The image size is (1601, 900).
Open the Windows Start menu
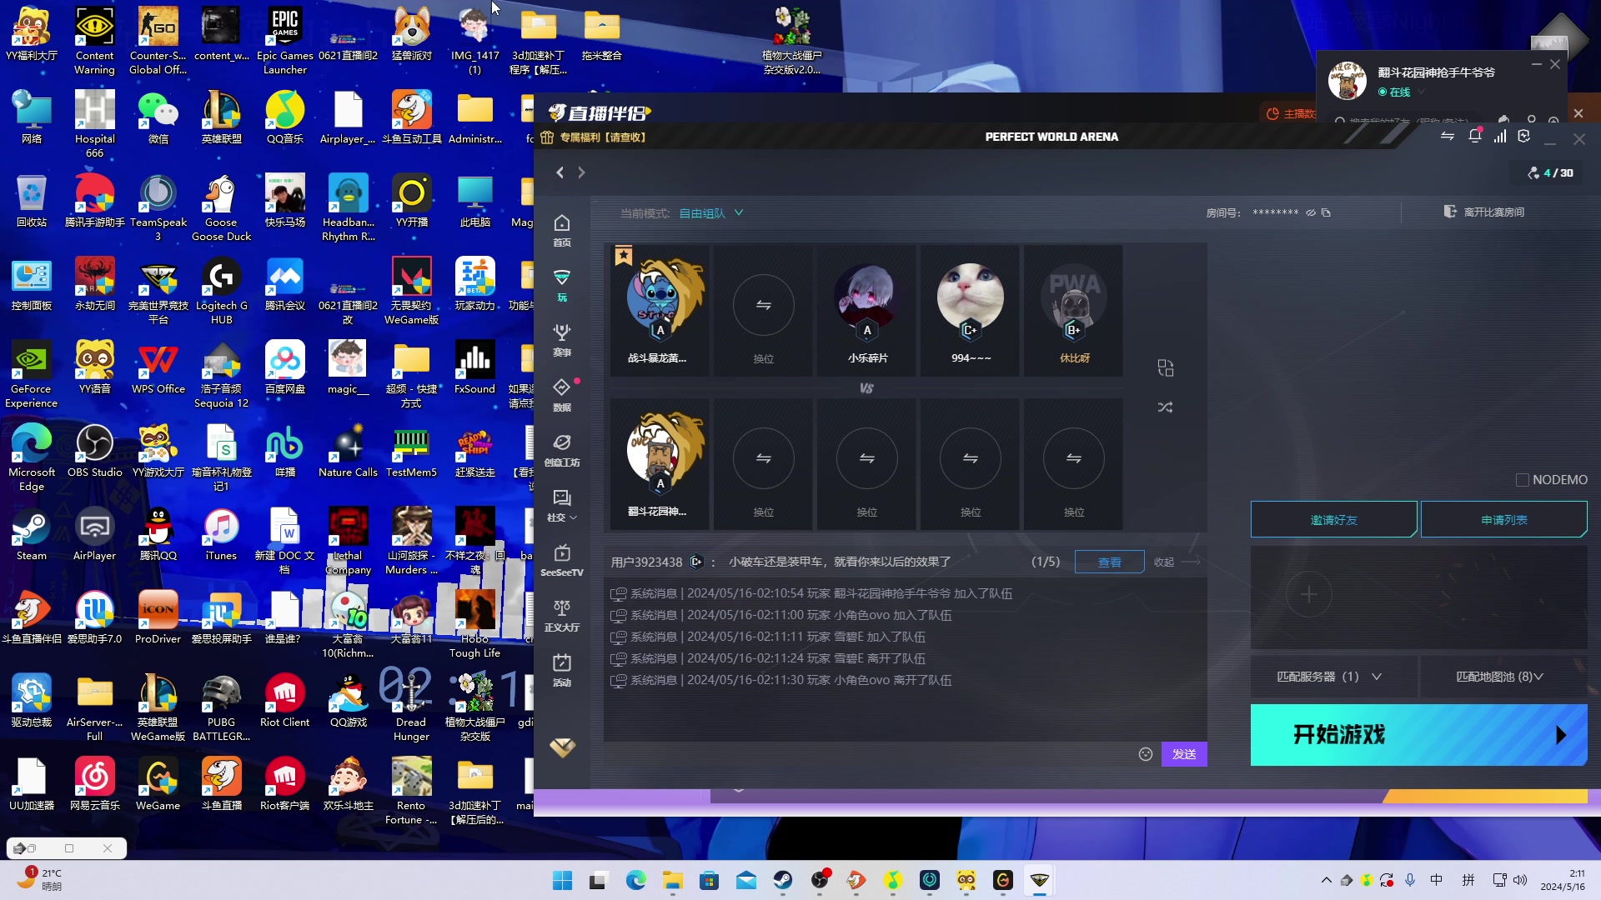click(563, 881)
